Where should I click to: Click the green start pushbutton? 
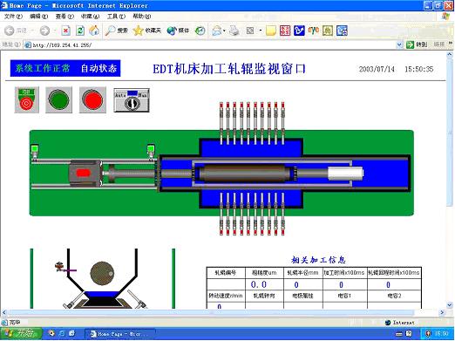(59, 99)
